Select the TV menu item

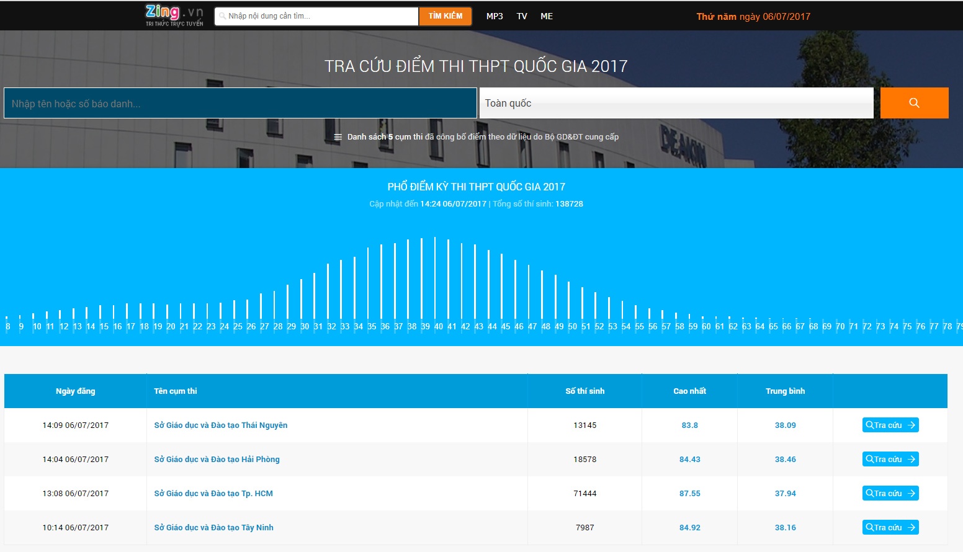click(522, 16)
